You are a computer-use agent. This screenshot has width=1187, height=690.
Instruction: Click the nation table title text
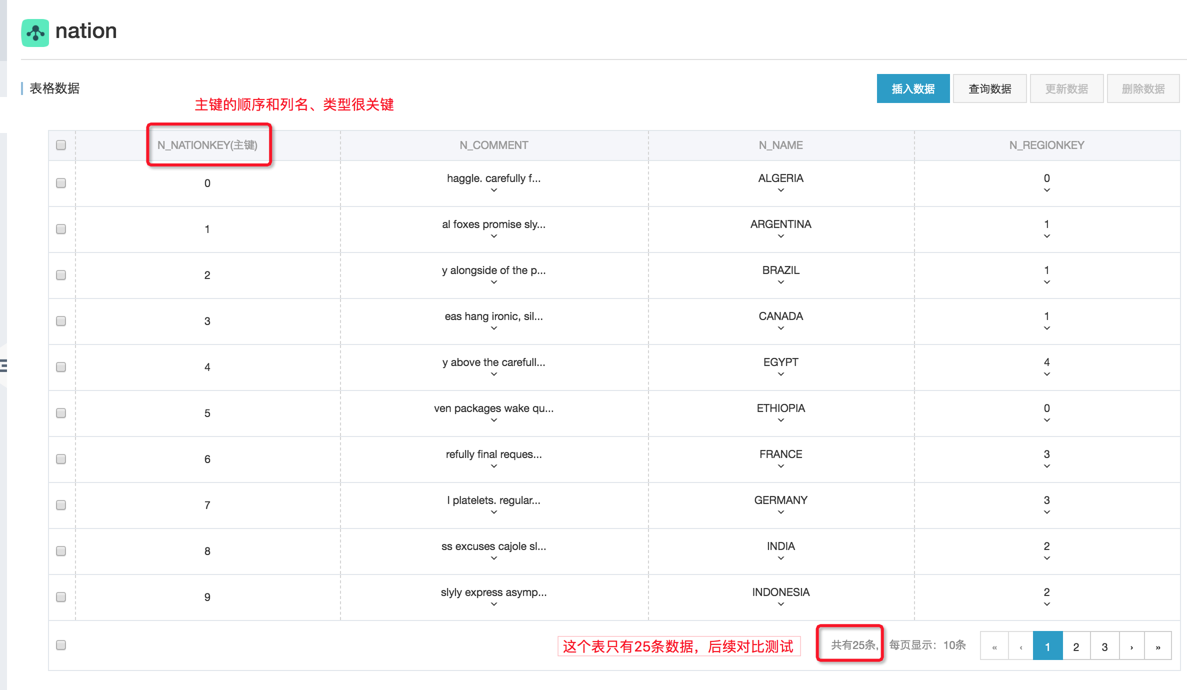[86, 31]
